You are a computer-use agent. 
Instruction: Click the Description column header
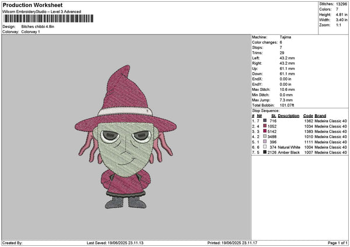288,115
